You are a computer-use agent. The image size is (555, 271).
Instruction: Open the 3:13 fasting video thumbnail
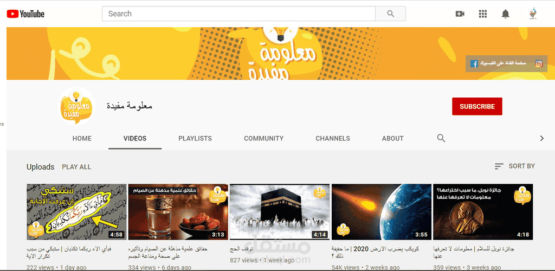coord(178,211)
